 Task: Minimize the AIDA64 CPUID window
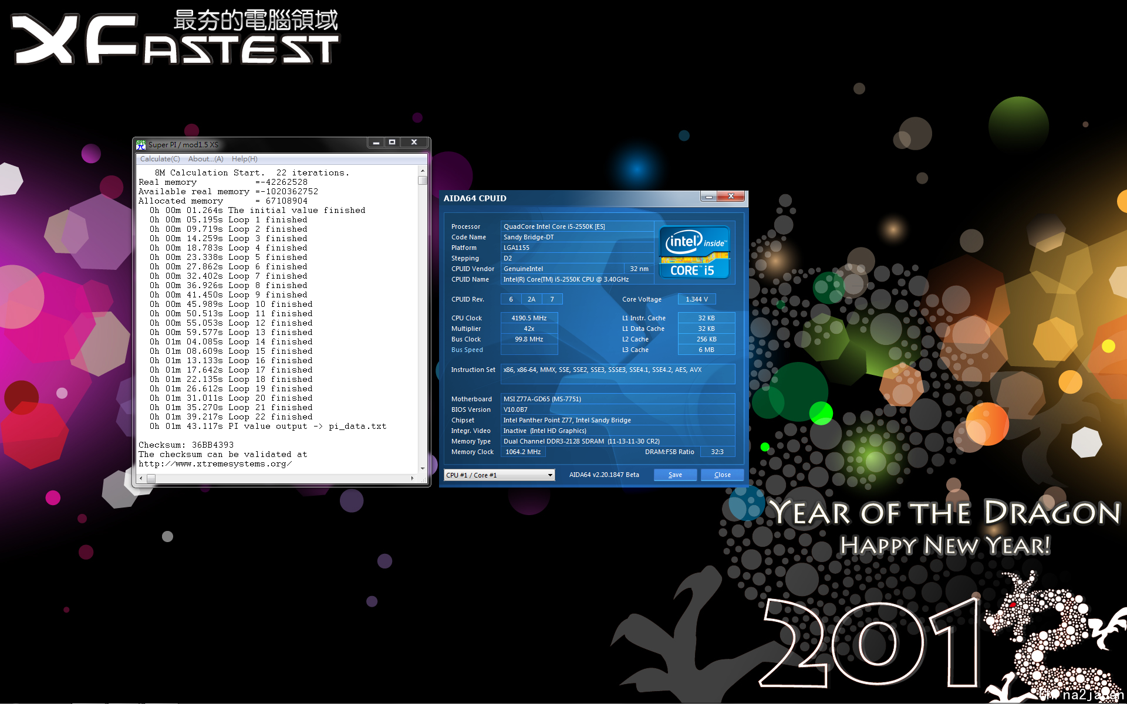pyautogui.click(x=708, y=197)
